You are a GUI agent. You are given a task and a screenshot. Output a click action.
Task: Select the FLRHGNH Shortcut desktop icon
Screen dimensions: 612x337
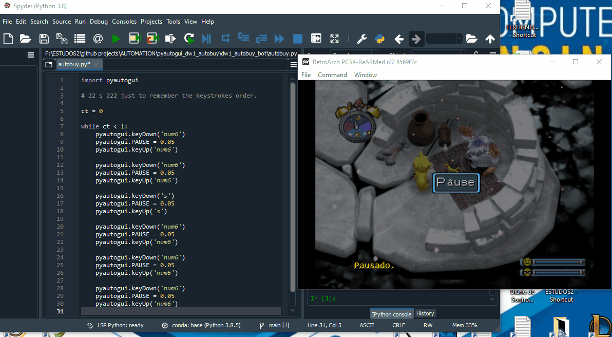(522, 20)
